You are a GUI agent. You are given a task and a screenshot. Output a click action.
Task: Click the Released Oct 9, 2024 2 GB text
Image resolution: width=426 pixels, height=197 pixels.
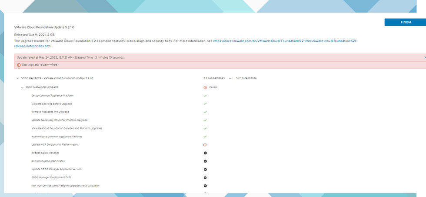[x=34, y=35]
